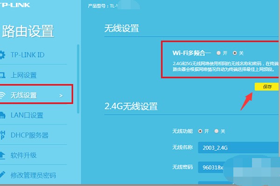Click the LAN口设置 port icon
This screenshot has width=280, height=186.
[x=2, y=115]
